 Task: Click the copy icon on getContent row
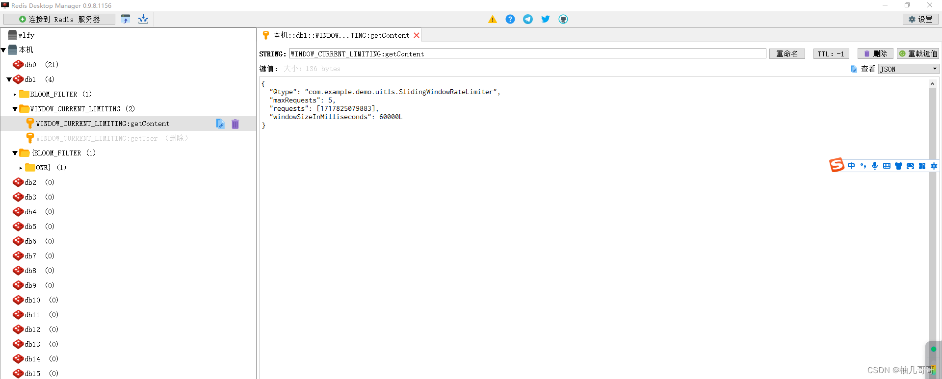pos(220,124)
